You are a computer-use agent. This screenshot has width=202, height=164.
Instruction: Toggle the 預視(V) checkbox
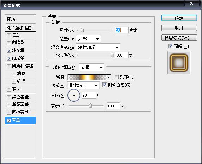(x=171, y=46)
